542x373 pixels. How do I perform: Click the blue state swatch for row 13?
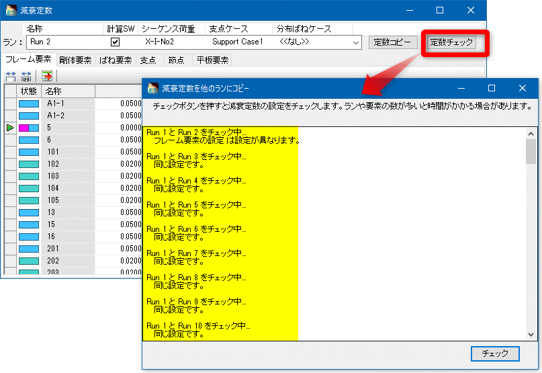pos(29,212)
